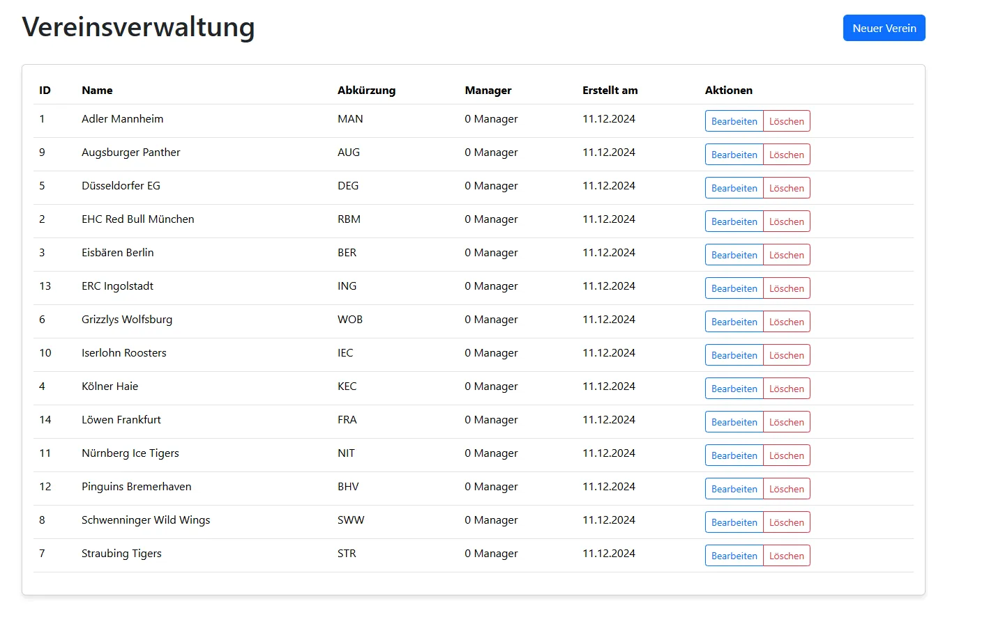Click the BER abbreviation cell
Image resolution: width=996 pixels, height=617 pixels.
(x=347, y=252)
